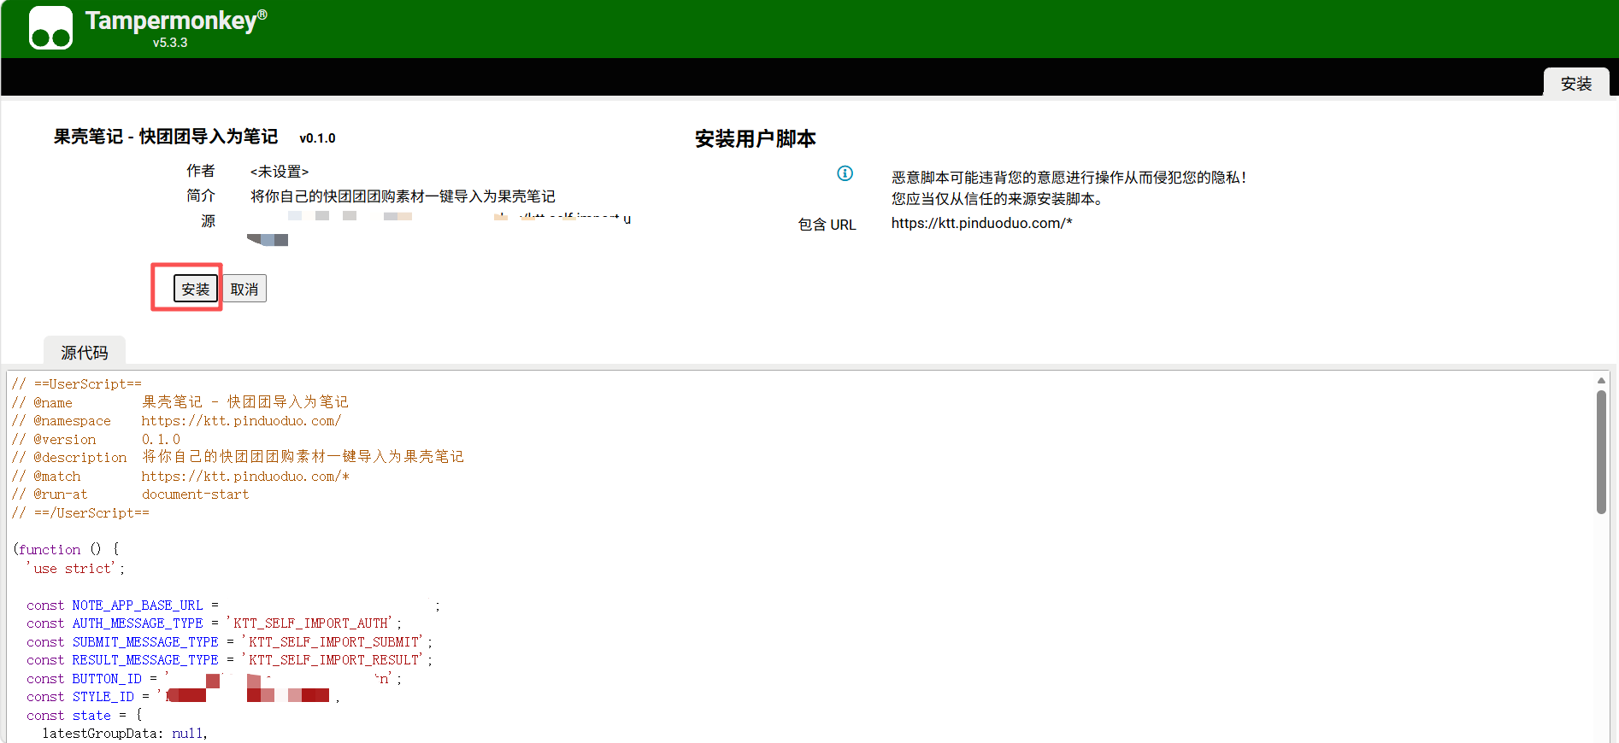Click the blue info icon beside warning
This screenshot has height=743, width=1619.
tap(845, 173)
